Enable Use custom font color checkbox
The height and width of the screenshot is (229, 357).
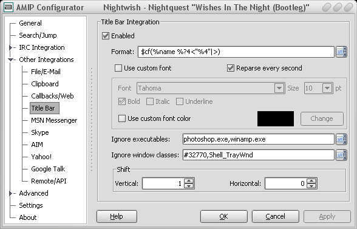tap(122, 118)
